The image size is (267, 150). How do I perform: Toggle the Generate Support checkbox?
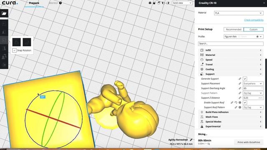tap(245, 79)
